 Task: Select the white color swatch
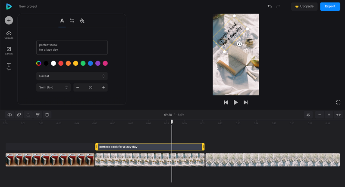[53, 63]
